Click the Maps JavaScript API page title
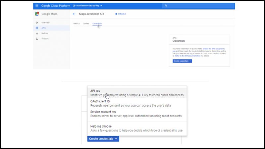The width and height of the screenshot is (265, 149). tap(92, 14)
